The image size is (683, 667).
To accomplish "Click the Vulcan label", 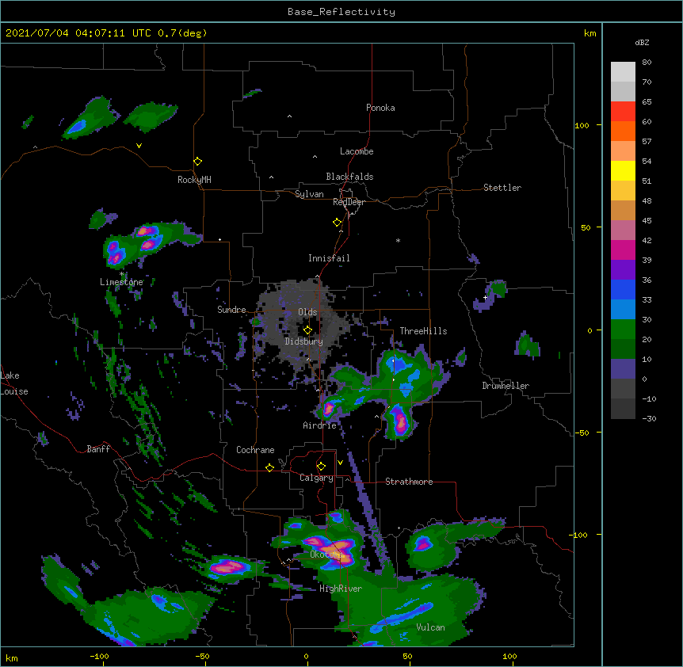I will point(430,627).
